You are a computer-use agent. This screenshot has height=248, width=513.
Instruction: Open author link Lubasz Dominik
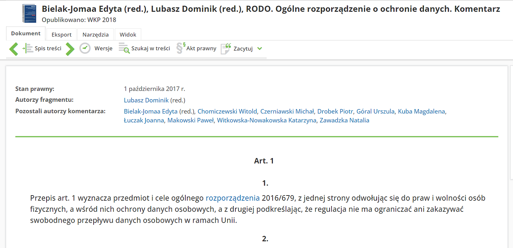[x=146, y=100]
